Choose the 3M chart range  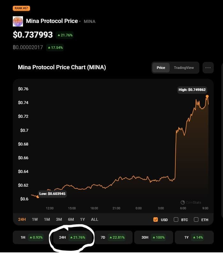pos(59,220)
